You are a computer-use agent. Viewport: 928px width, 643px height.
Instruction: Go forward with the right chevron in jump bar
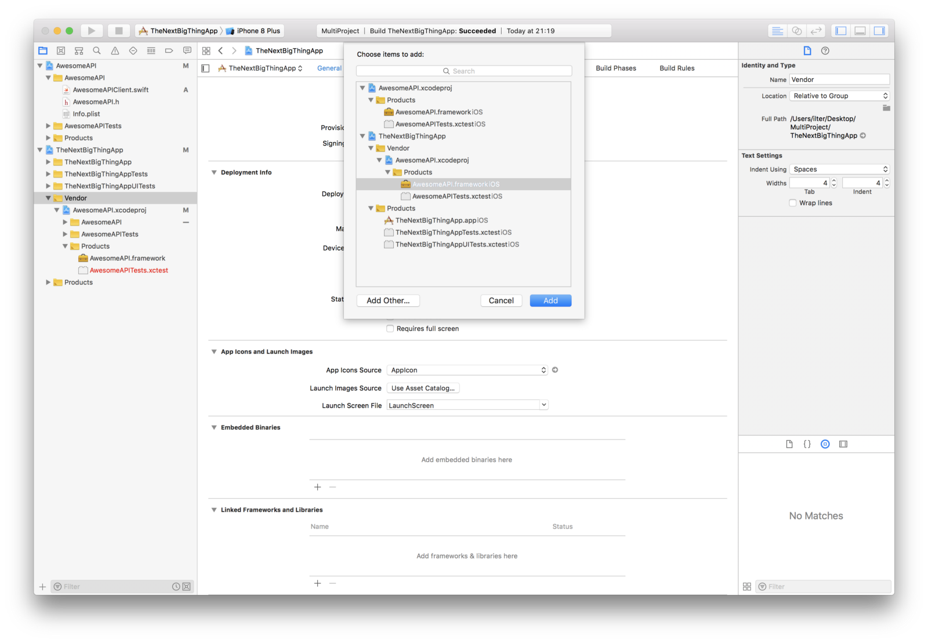tap(234, 51)
